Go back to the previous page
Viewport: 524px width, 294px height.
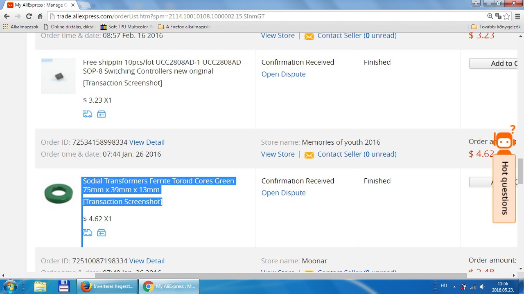(x=7, y=16)
